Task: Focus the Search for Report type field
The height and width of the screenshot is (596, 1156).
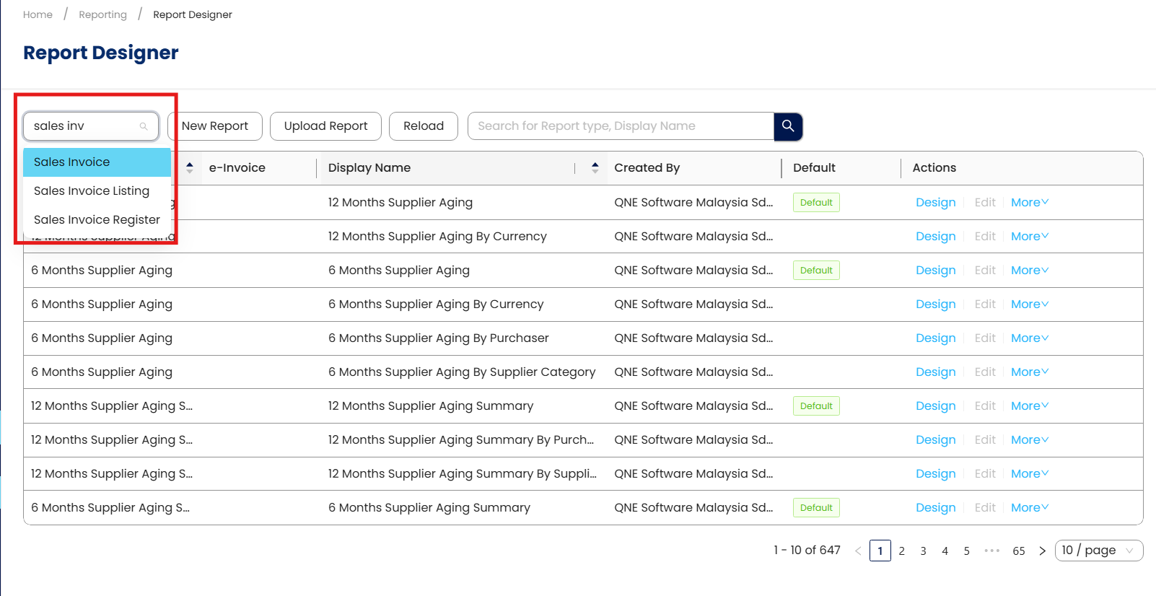Action: (621, 126)
